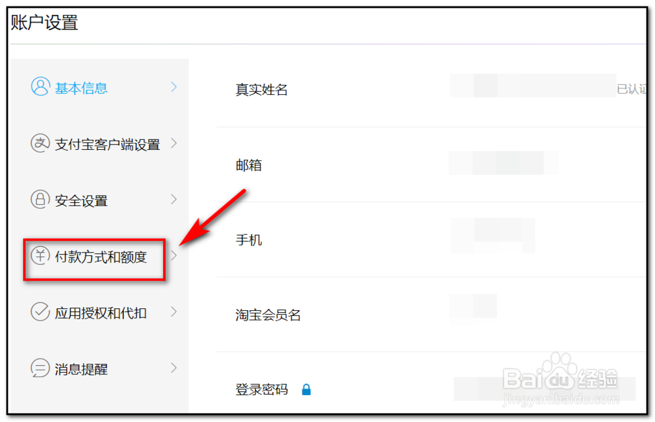This screenshot has width=655, height=422.
Task: Expand the 应用授权和代扣 chevron arrow
Action: [174, 312]
